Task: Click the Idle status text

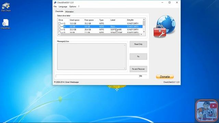Action: (x=141, y=76)
